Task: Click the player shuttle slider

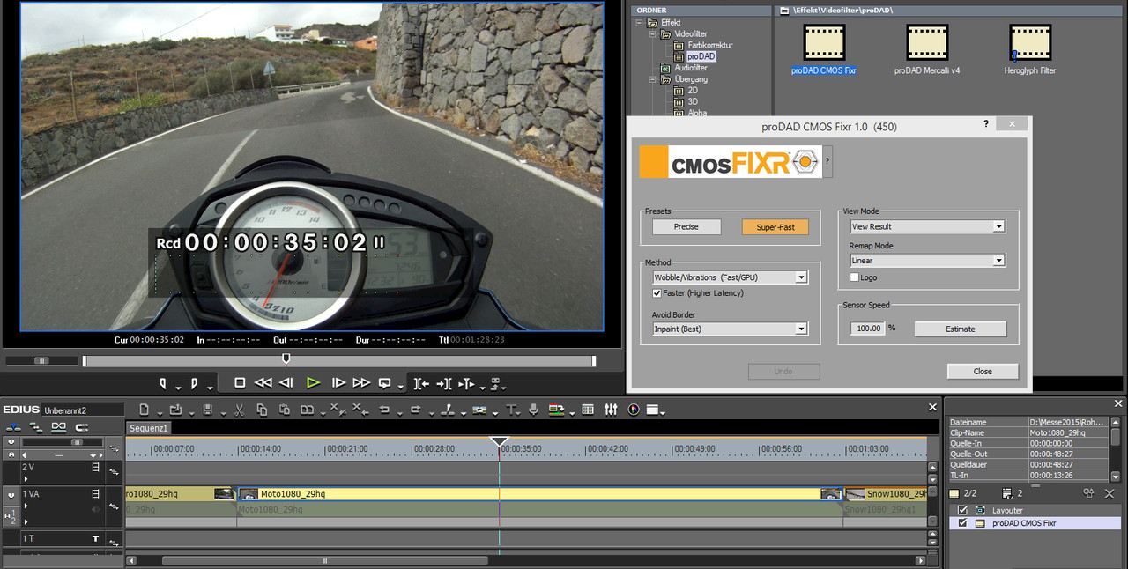Action: 42,360
